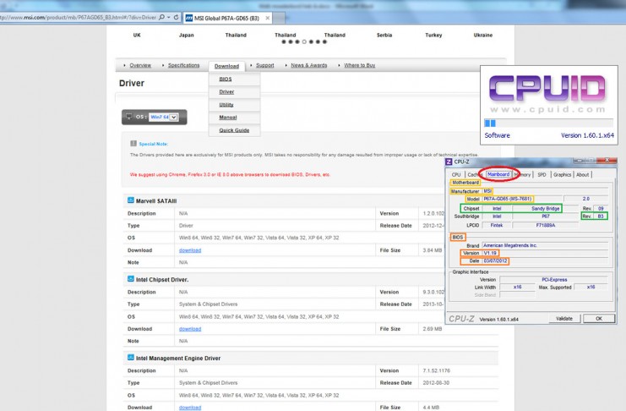Click the Intel Management Engine Driver section icon
The width and height of the screenshot is (626, 411).
coord(131,358)
